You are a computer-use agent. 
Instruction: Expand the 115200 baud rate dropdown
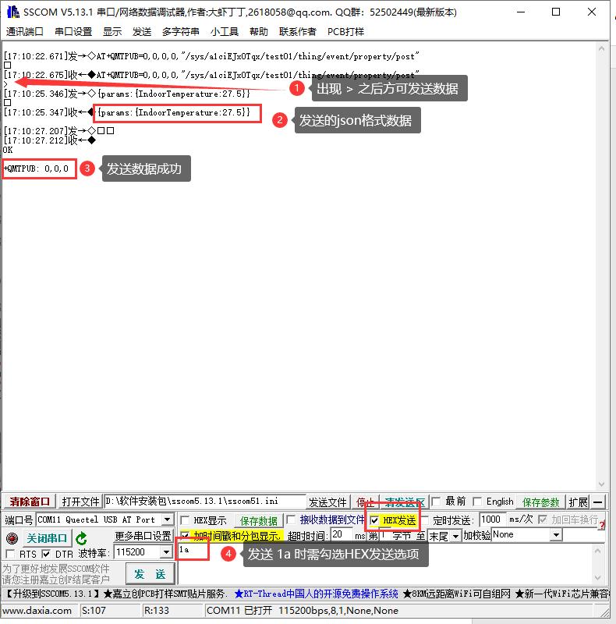[166, 552]
